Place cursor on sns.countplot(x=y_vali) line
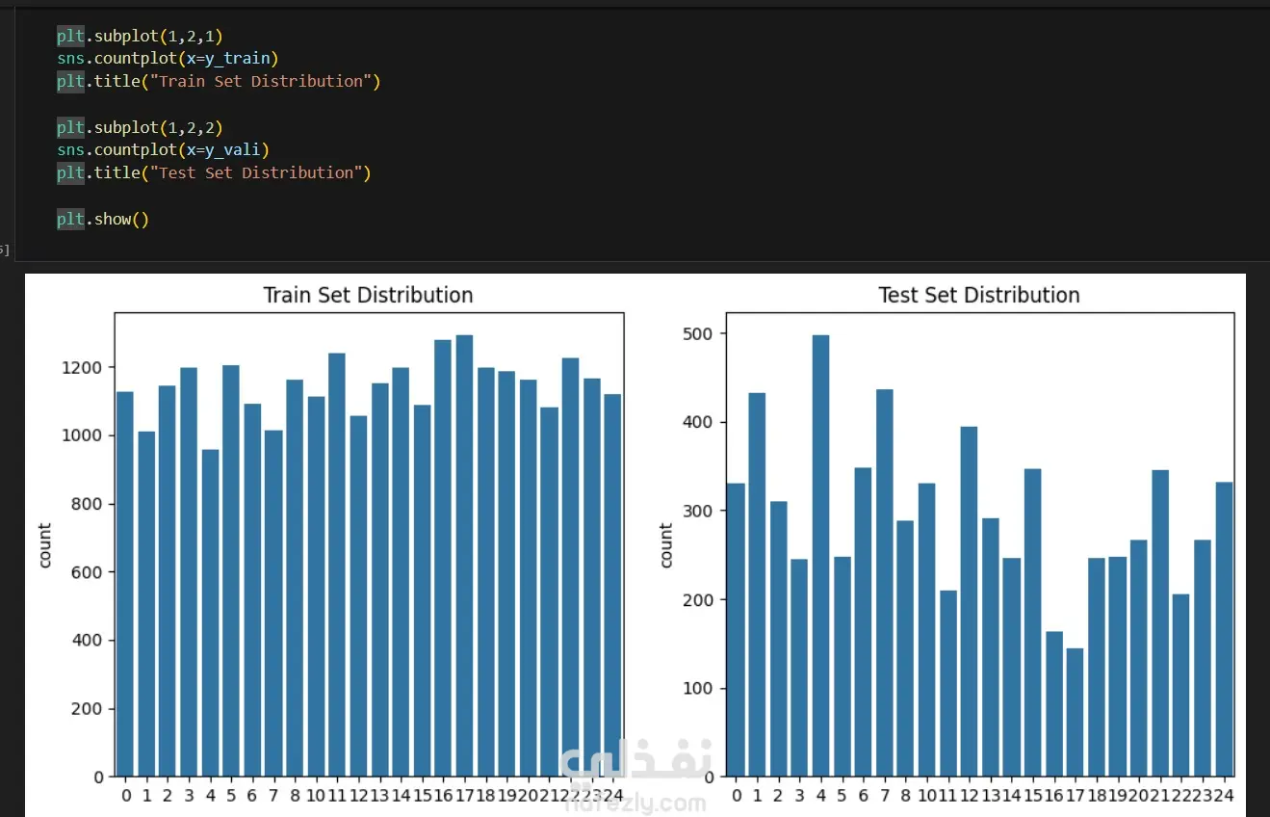The height and width of the screenshot is (817, 1270). tap(163, 150)
